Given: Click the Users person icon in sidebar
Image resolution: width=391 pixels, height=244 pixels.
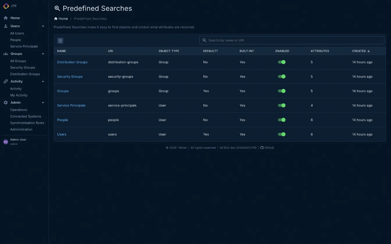Looking at the screenshot, I should pyautogui.click(x=5, y=26).
